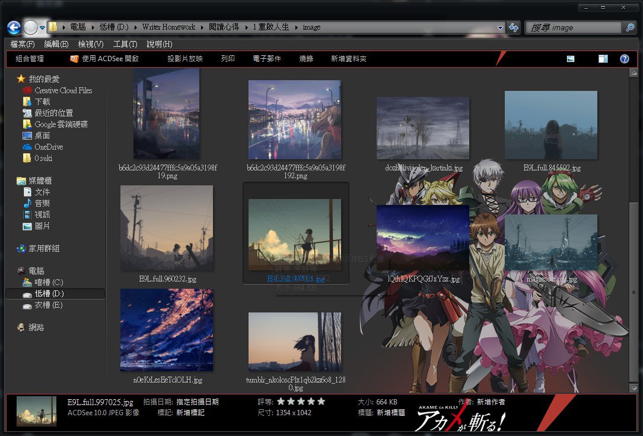
Task: Open the recent locations dropdown arrow
Action: click(x=43, y=27)
